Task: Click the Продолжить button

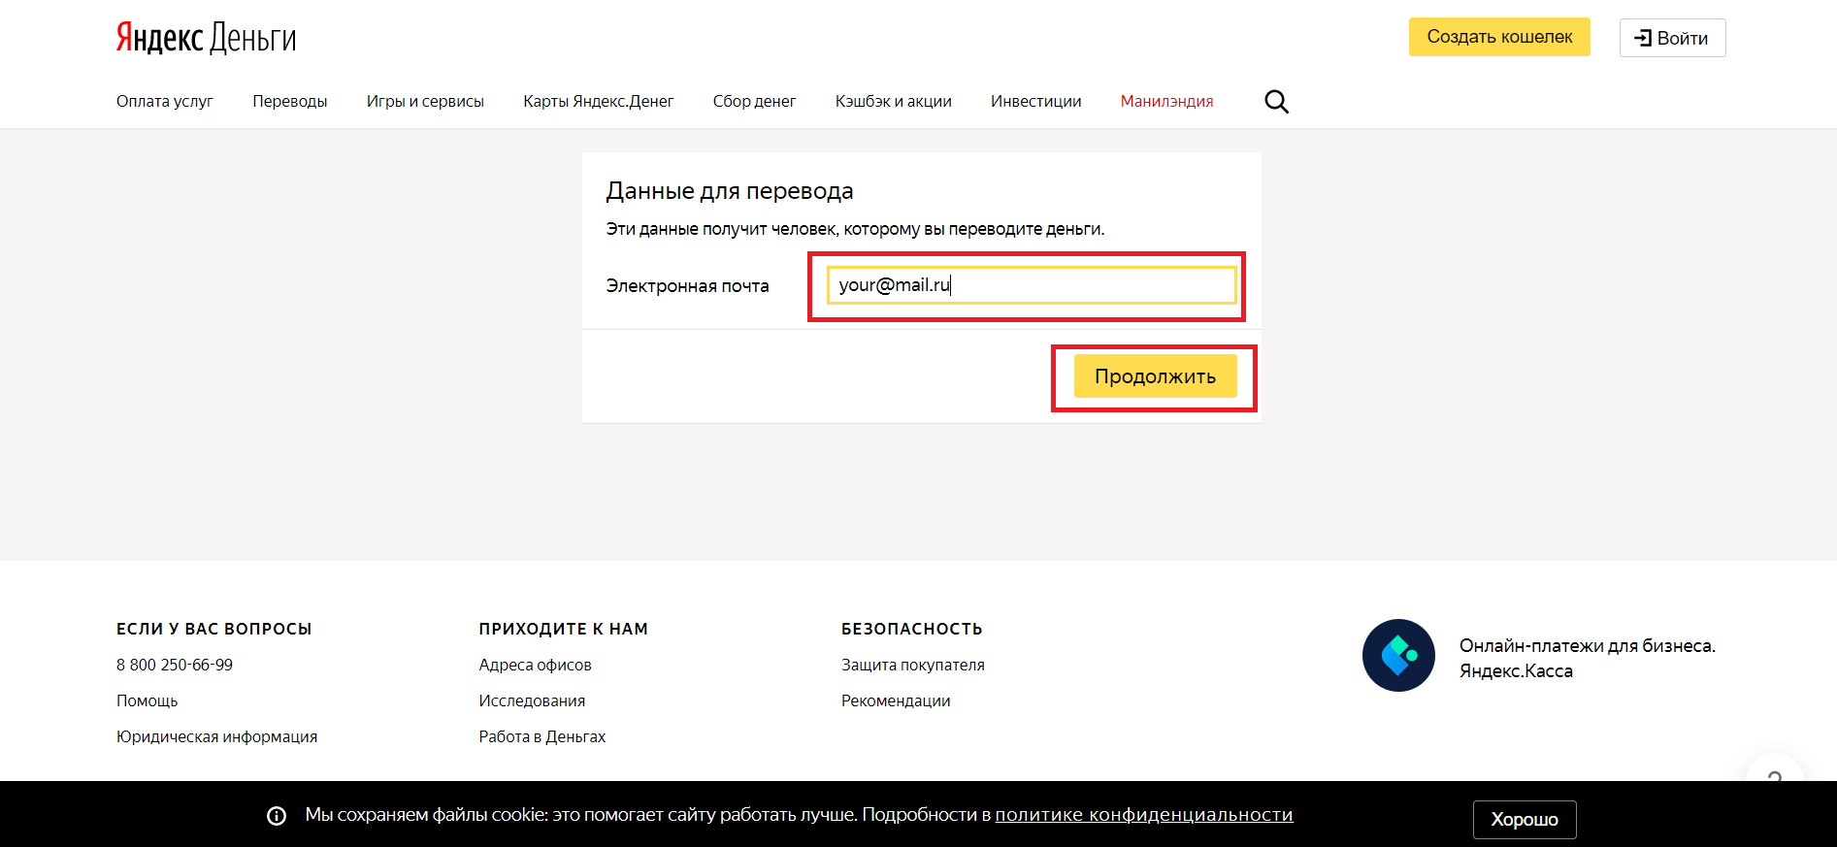Action: [1155, 376]
